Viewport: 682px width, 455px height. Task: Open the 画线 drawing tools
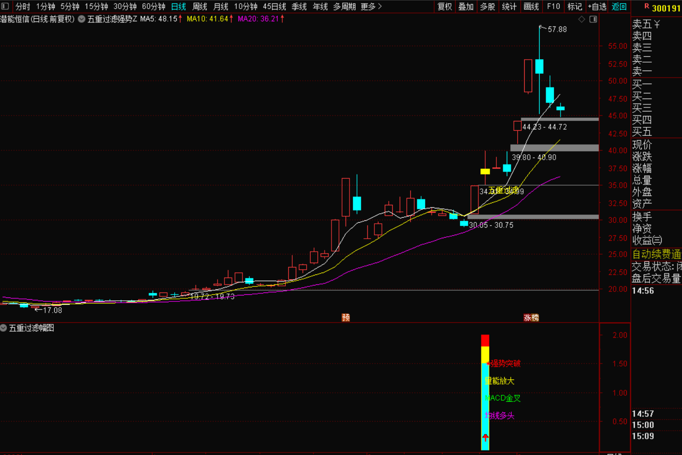tap(531, 6)
